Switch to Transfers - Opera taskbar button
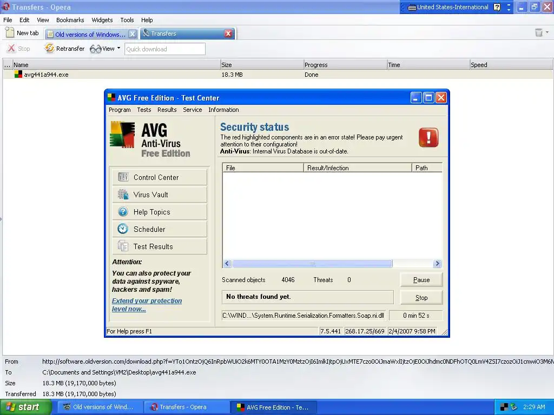554x415 pixels. [187, 407]
